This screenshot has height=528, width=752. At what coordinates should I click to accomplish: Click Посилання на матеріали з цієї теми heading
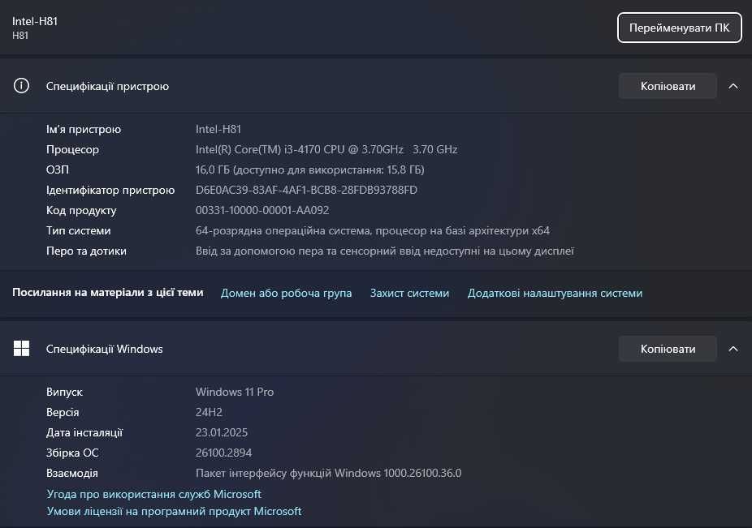tap(108, 292)
